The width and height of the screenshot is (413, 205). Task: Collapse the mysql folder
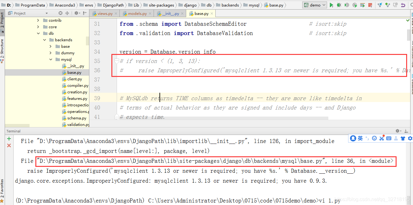tap(51, 59)
